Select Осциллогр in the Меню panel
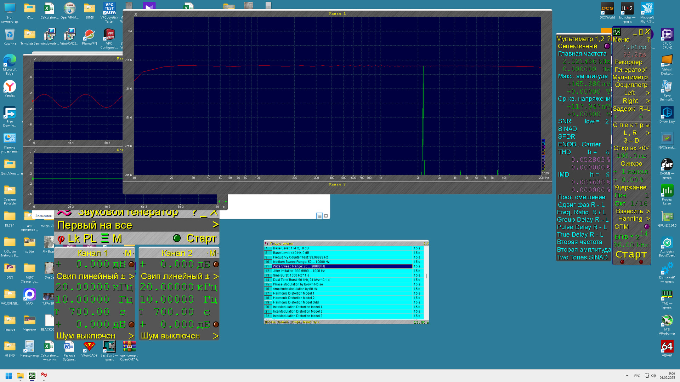680x382 pixels. 631,85
